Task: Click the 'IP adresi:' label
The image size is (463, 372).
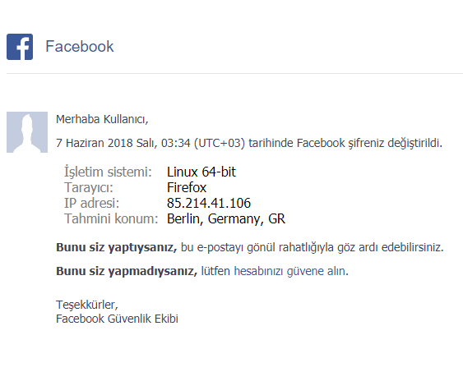Action: (91, 203)
